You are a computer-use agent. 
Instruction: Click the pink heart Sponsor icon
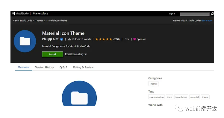134,39
